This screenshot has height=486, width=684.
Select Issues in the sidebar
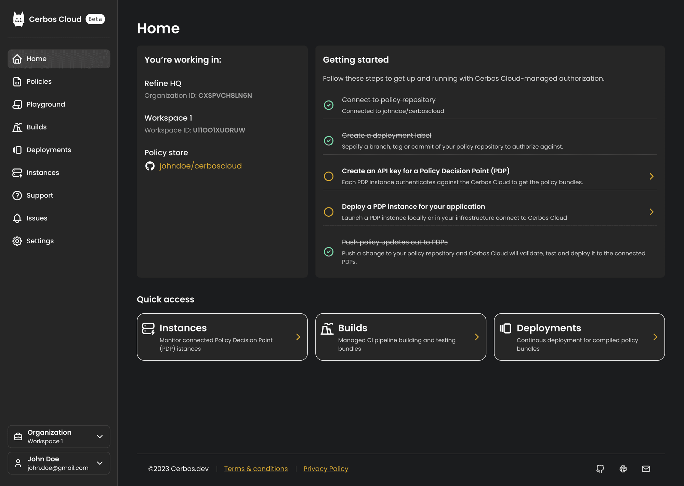pyautogui.click(x=59, y=218)
